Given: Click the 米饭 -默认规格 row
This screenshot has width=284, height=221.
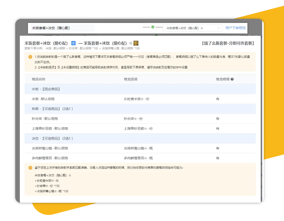Looking at the screenshot, I should point(140,99).
